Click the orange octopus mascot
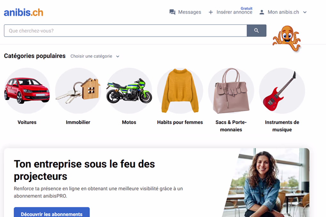Viewport: 326px width, 217px height. (287, 38)
